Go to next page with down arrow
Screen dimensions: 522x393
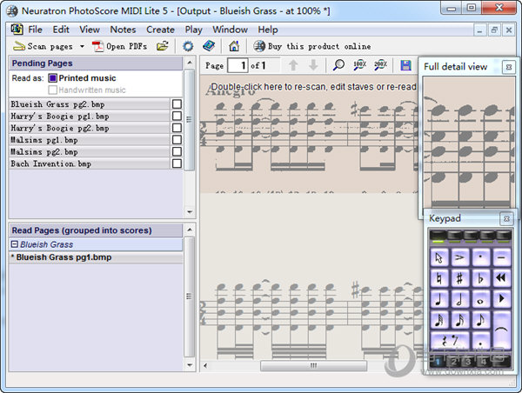point(313,65)
